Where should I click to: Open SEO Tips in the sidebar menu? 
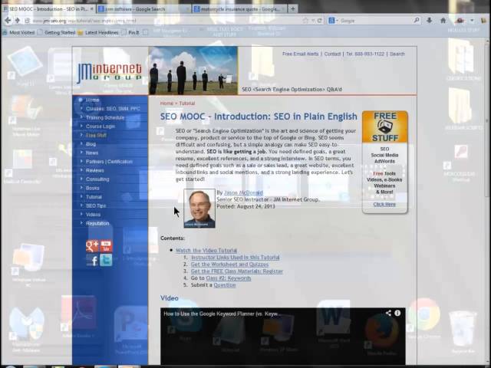(95, 205)
